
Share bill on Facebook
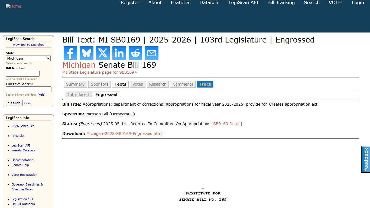(70, 53)
